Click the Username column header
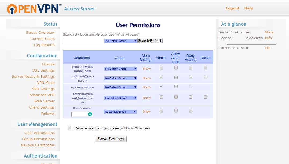The image size is (289, 164). click(x=82, y=58)
